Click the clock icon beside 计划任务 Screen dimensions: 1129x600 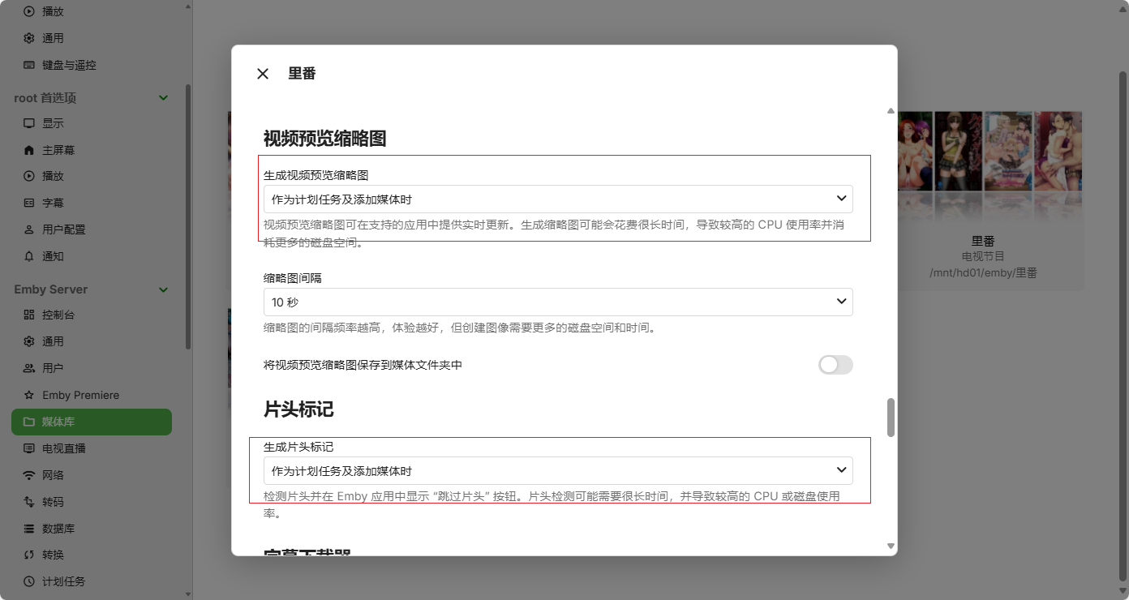pos(29,581)
